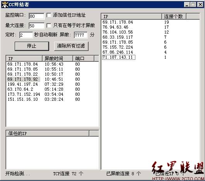
Task: Click status text 开始检测...
Action: coord(17,174)
